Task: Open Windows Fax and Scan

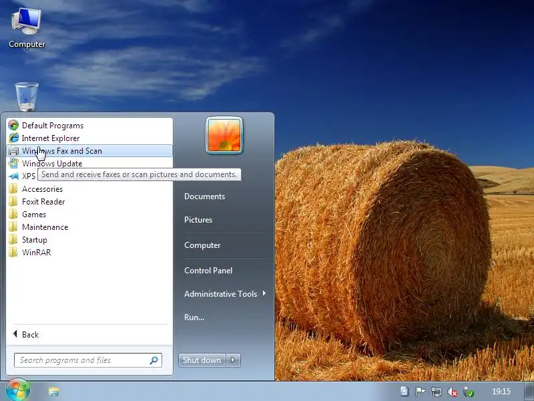Action: click(89, 151)
